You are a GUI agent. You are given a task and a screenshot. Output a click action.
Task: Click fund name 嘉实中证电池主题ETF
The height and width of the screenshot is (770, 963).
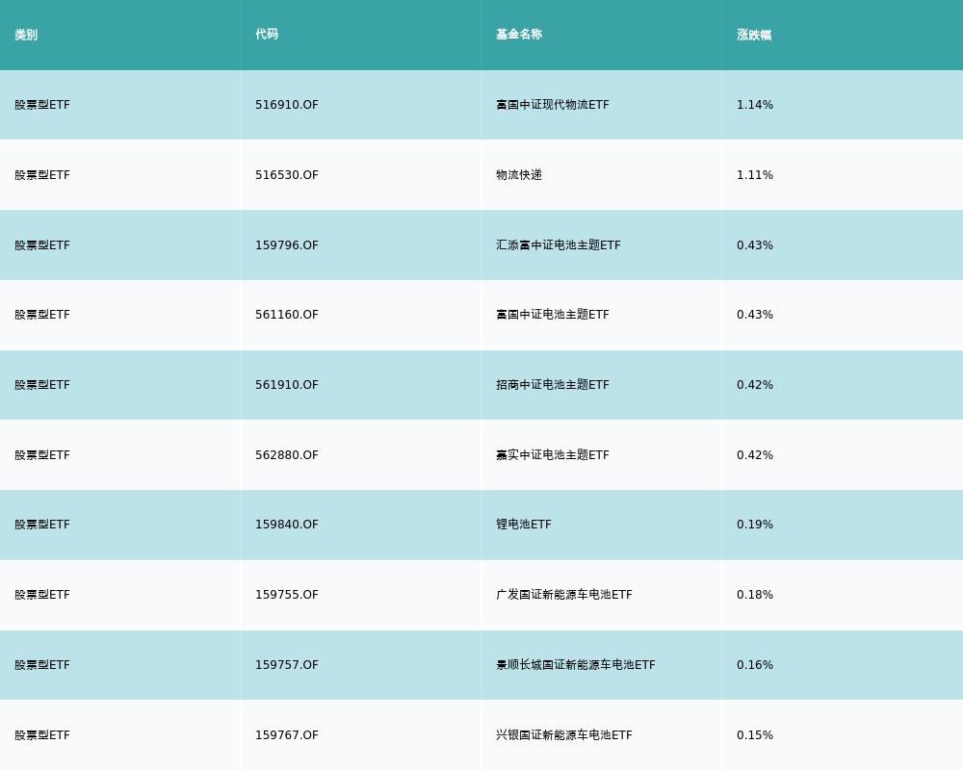[x=553, y=455]
